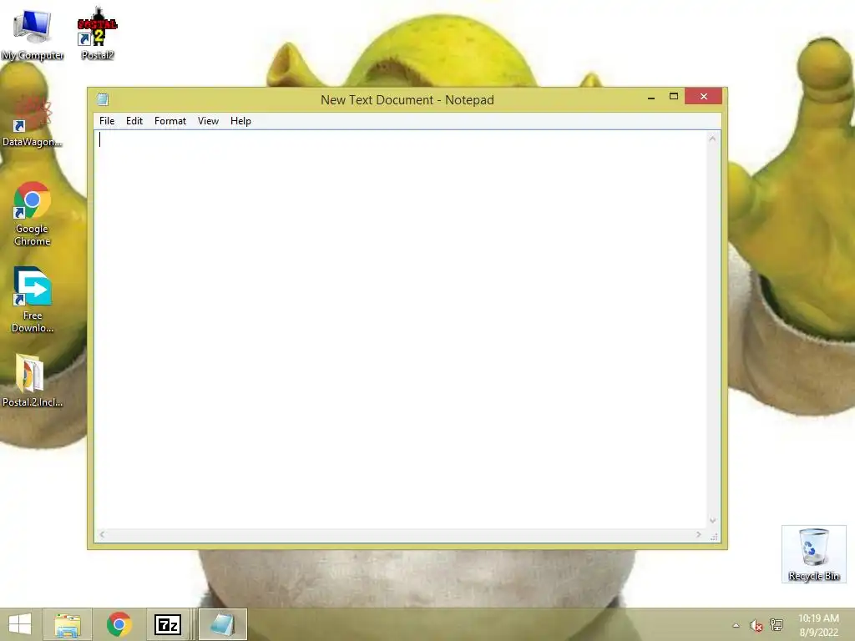Screen dimensions: 855x641
Task: Open 7-Zip from the taskbar
Action: [168, 624]
